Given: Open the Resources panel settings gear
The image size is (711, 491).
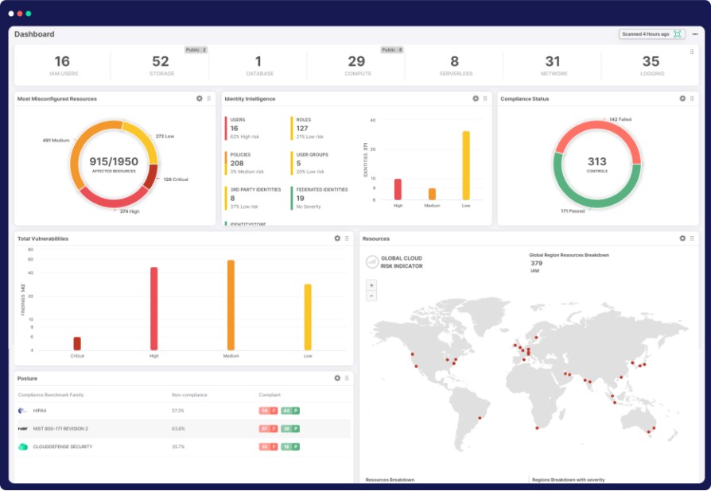Looking at the screenshot, I should click(682, 238).
